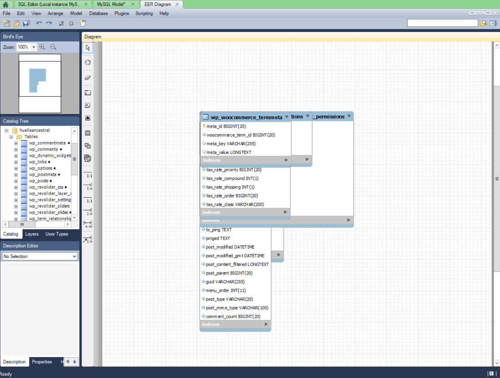
Task: Expand Indexes below the tax_rate_class column
Action: (x=285, y=212)
